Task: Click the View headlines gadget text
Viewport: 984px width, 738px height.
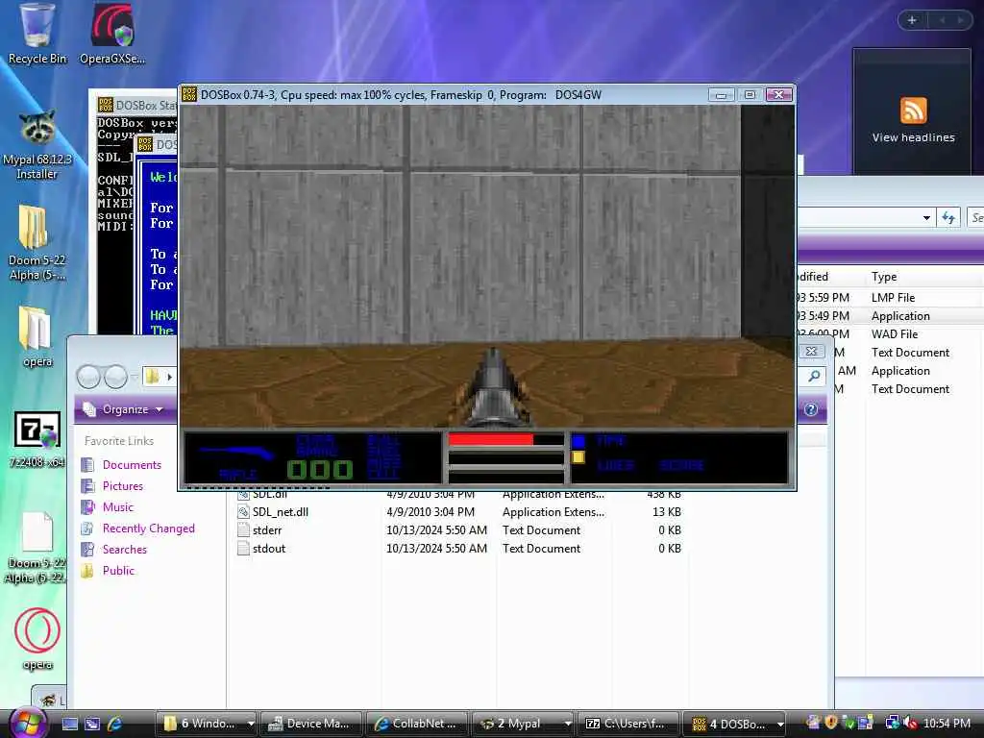Action: click(913, 137)
